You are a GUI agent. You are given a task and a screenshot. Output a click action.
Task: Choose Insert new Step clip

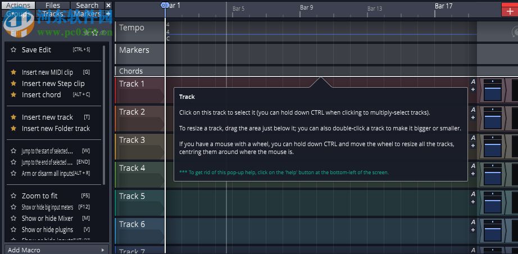pyautogui.click(x=53, y=84)
